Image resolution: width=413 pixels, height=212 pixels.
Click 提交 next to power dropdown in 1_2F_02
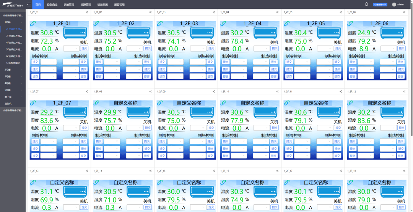coord(147,49)
